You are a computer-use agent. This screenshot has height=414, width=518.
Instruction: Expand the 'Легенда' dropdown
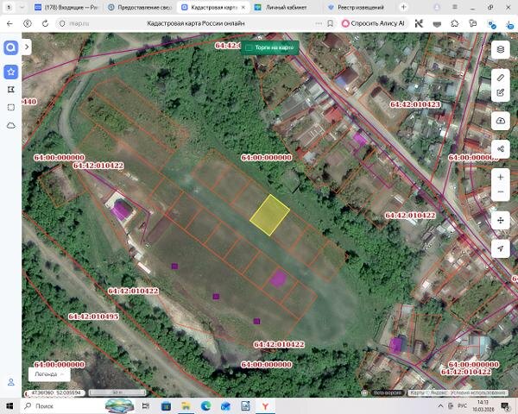click(49, 374)
